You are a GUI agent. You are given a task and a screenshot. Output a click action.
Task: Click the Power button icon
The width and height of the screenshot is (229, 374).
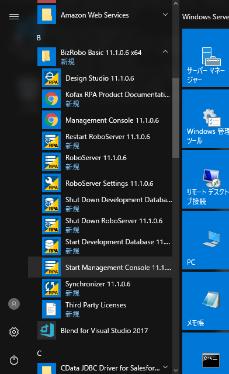point(14,360)
